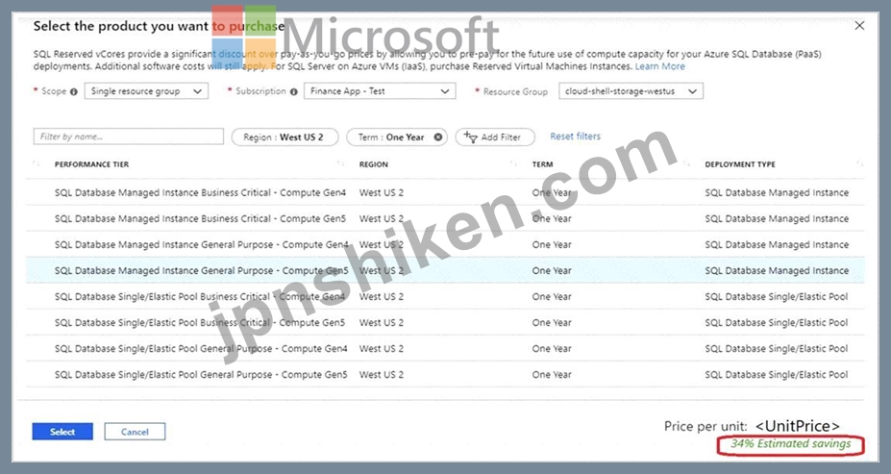
Task: Click the Subscription info icon
Action: [x=294, y=91]
